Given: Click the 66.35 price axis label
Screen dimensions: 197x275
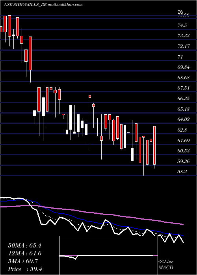Looking at the screenshot, I should click(184, 99).
